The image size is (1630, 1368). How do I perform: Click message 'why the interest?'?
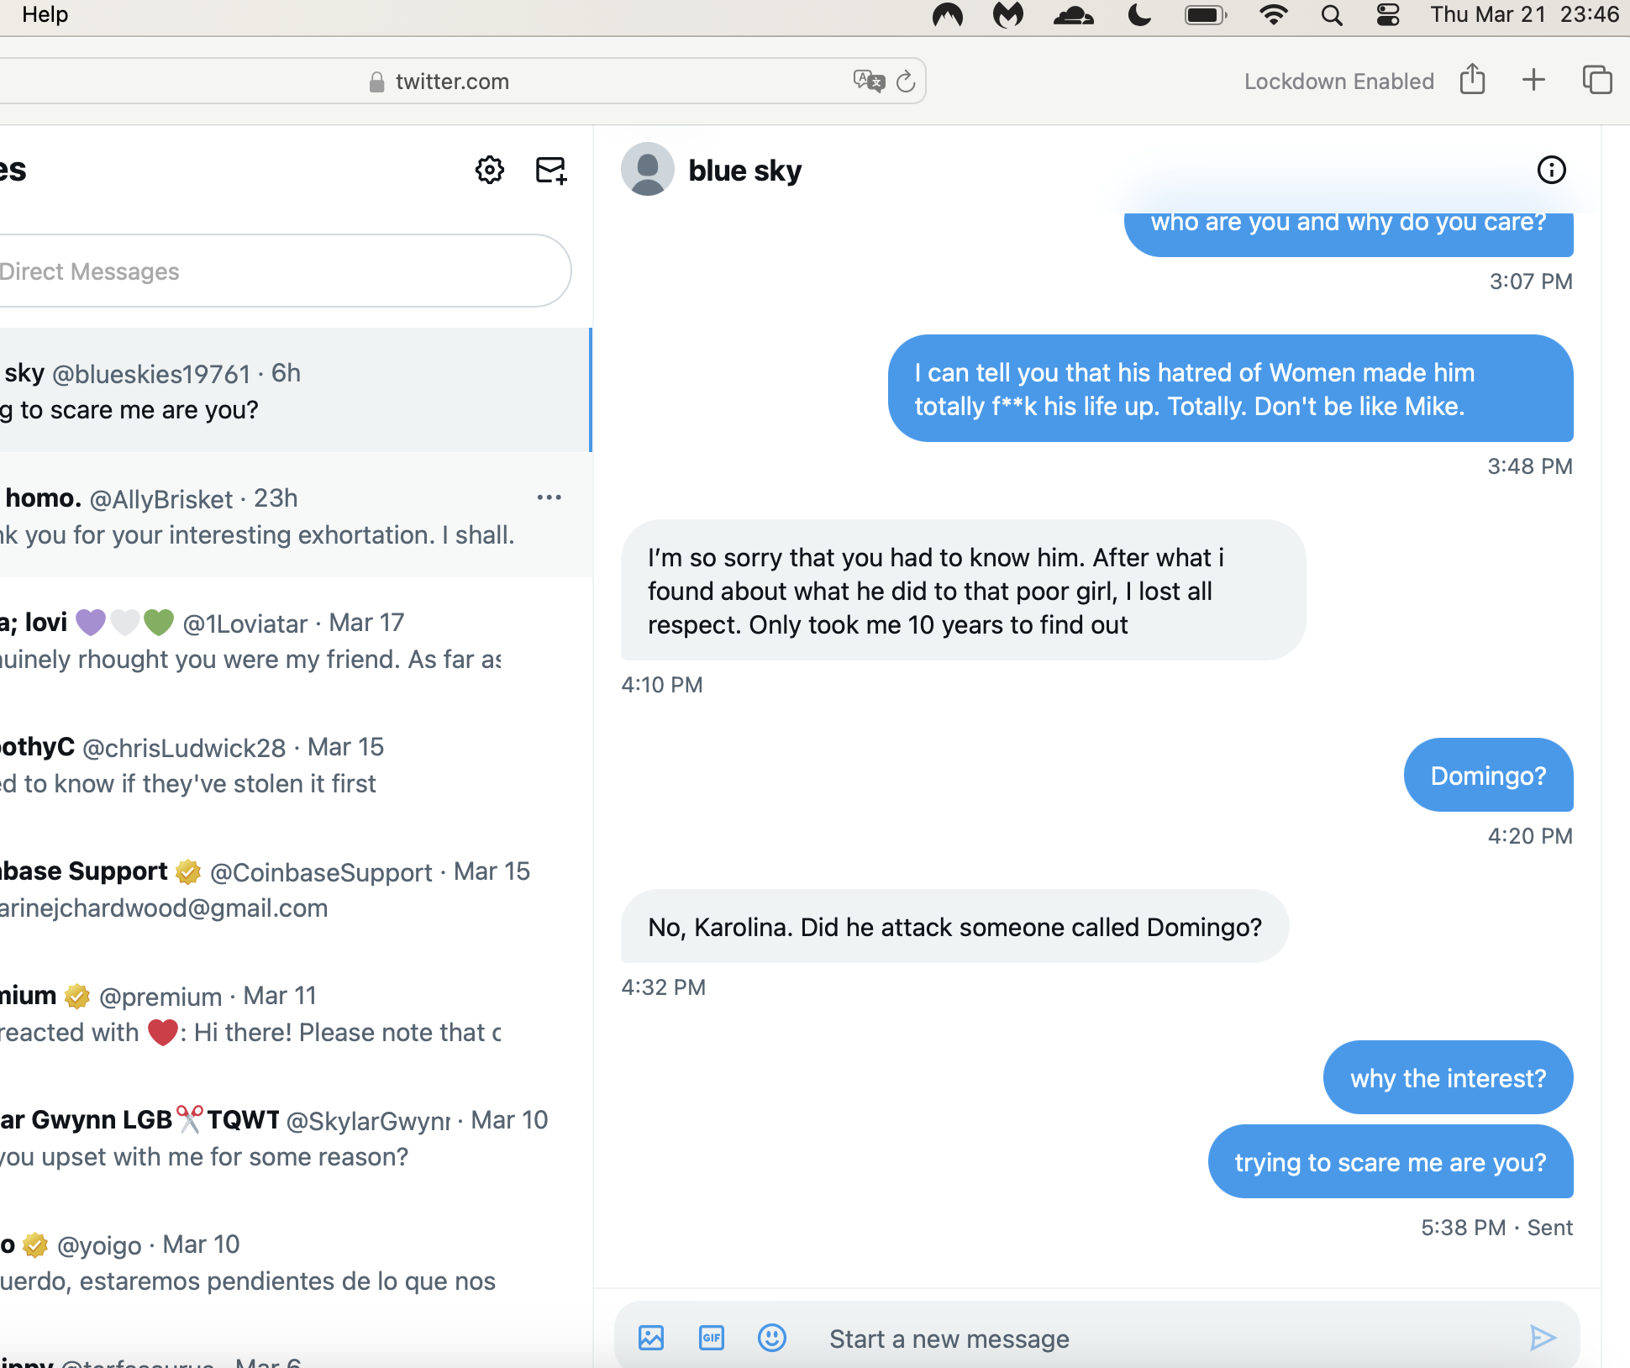(x=1448, y=1077)
